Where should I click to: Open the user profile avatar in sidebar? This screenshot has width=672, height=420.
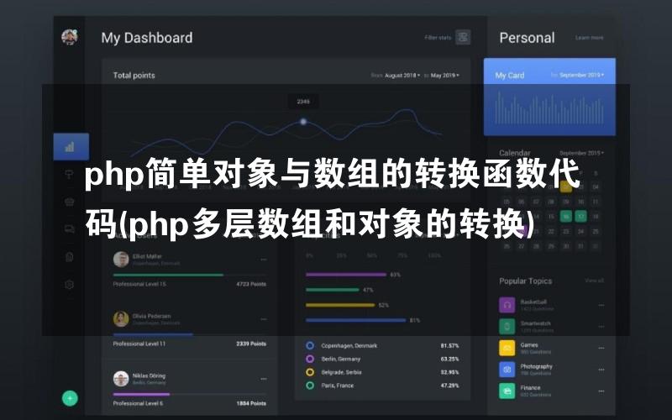[70, 37]
